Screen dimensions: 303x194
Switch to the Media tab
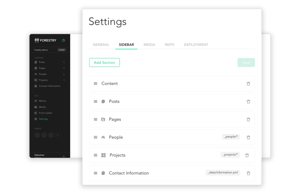point(149,44)
